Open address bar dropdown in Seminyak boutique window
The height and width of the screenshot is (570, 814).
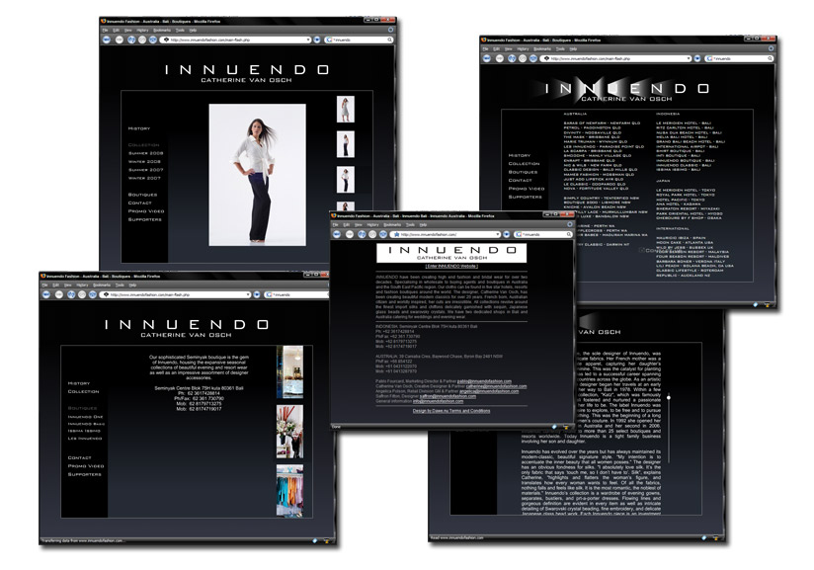(x=248, y=294)
